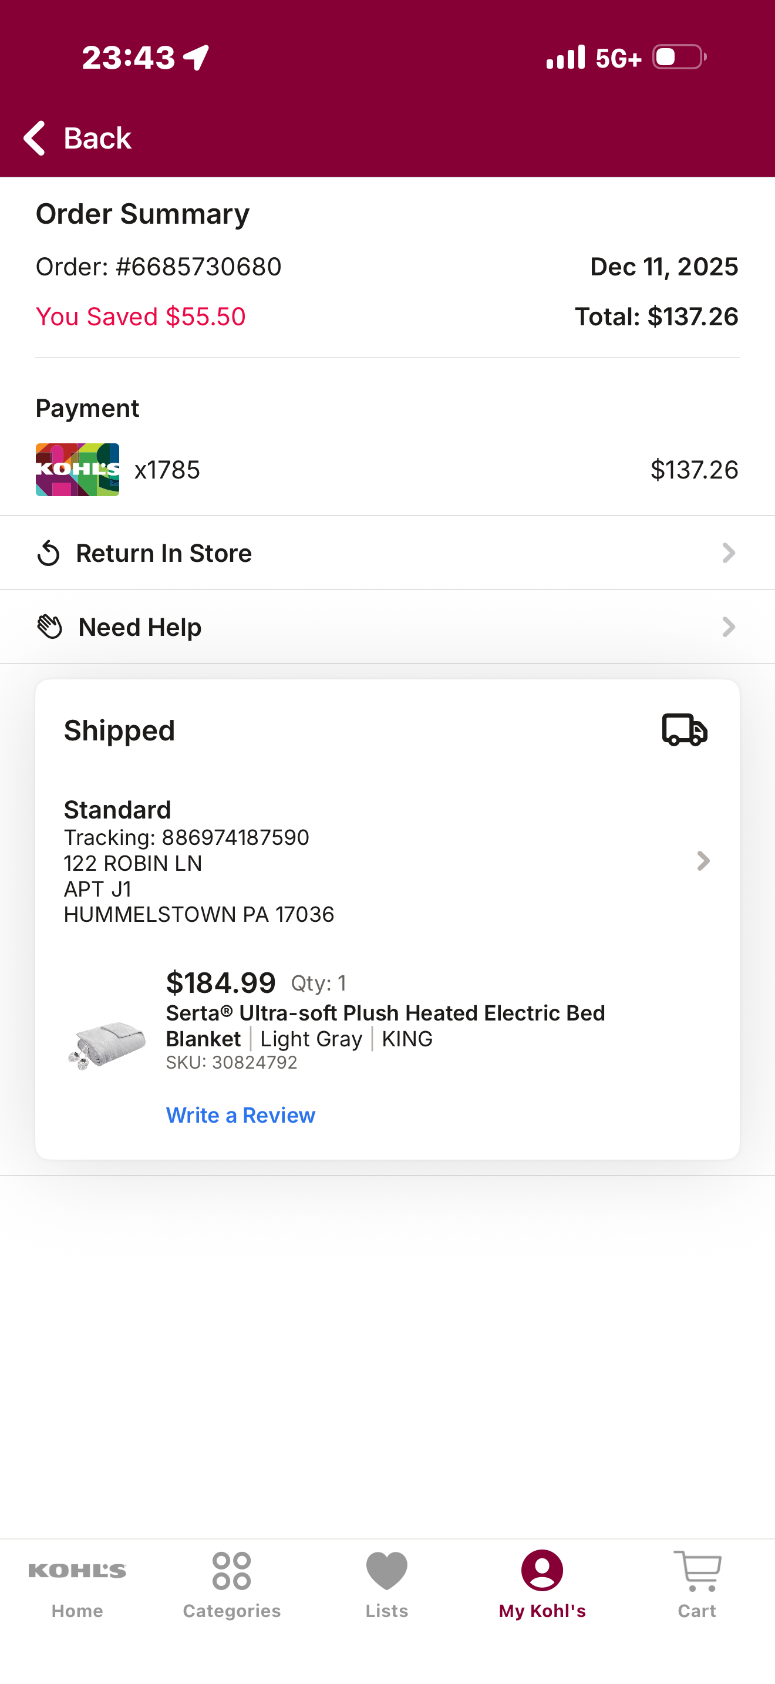This screenshot has width=775, height=1684.
Task: Tap the Back text button
Action: pyautogui.click(x=97, y=138)
